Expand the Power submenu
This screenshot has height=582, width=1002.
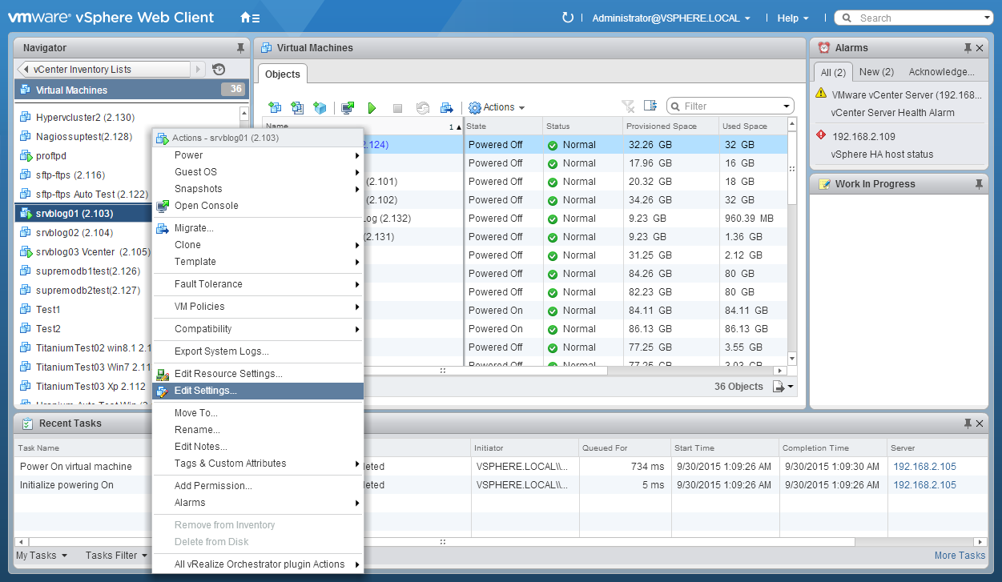(257, 155)
